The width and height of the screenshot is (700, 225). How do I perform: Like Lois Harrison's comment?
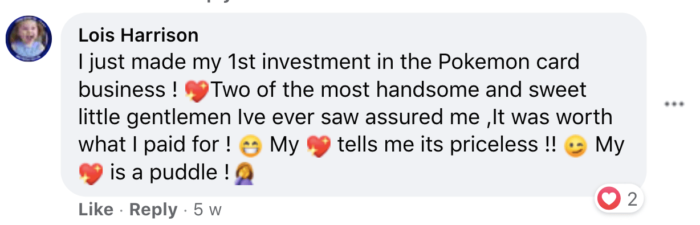(x=96, y=210)
